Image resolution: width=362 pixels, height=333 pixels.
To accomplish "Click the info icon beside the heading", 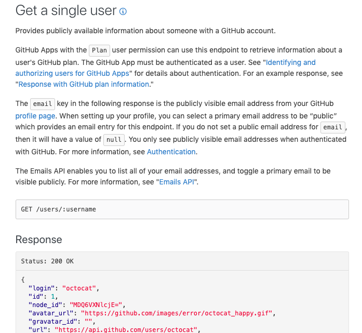I will (123, 11).
